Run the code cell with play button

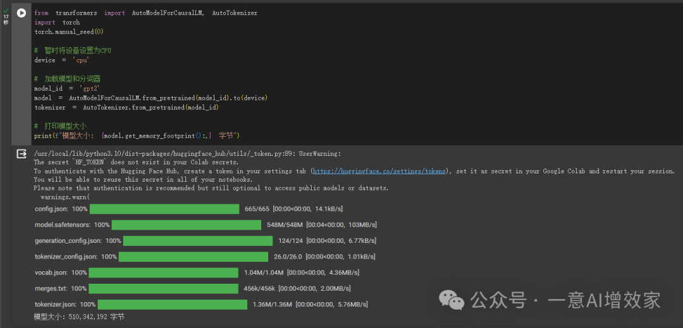21,13
